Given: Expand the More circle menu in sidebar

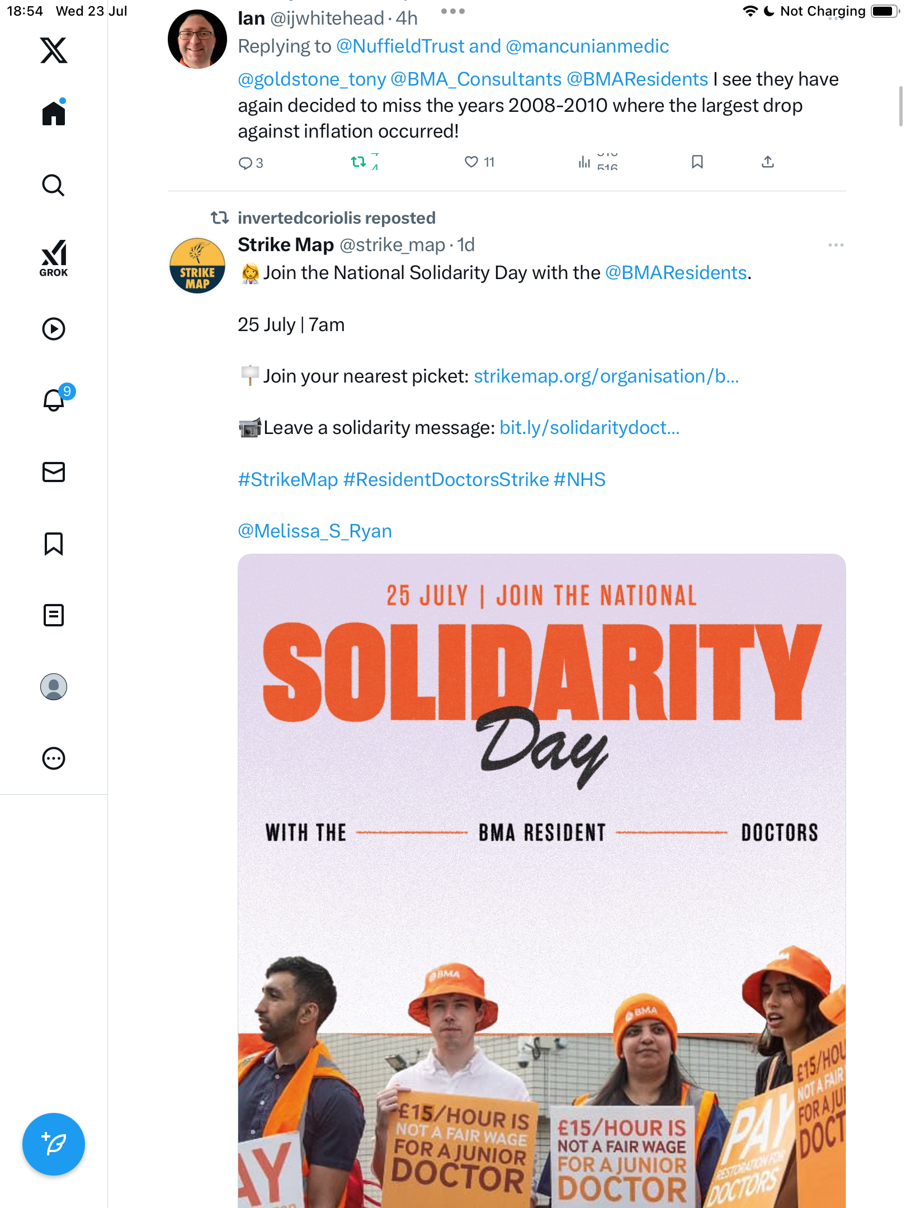Looking at the screenshot, I should 54,758.
